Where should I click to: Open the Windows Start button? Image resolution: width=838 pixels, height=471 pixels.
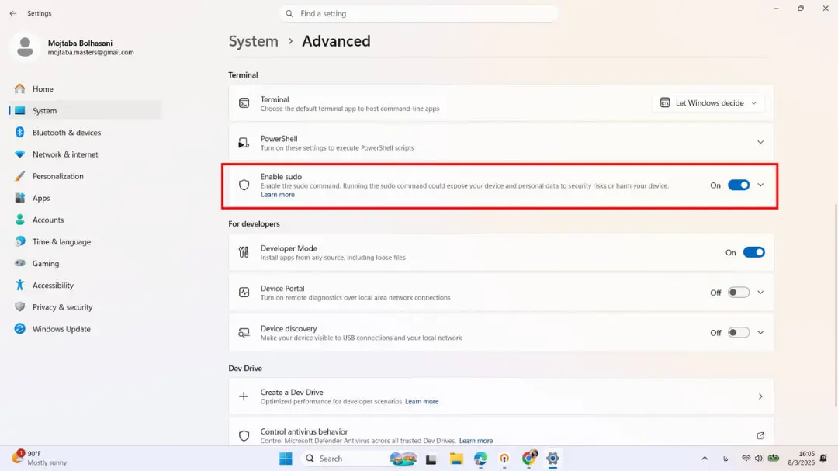[286, 459]
